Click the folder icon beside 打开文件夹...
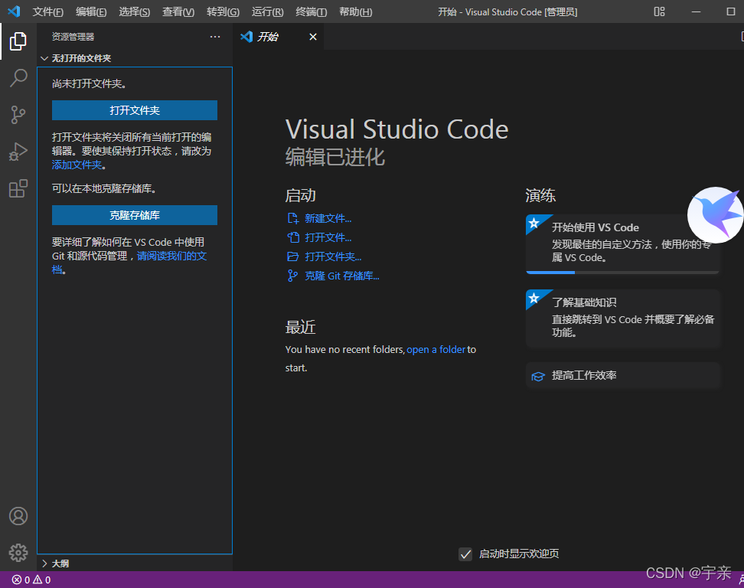The height and width of the screenshot is (588, 744). 292,256
